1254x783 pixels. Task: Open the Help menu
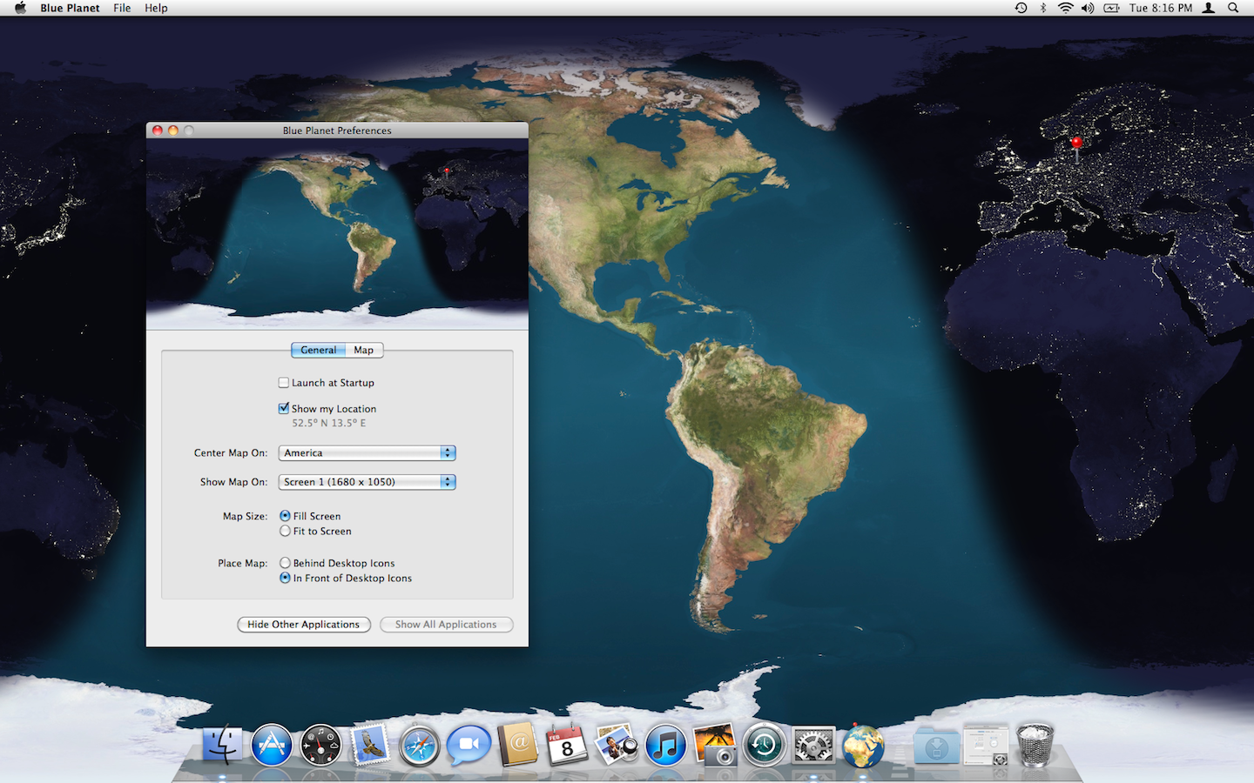(156, 8)
